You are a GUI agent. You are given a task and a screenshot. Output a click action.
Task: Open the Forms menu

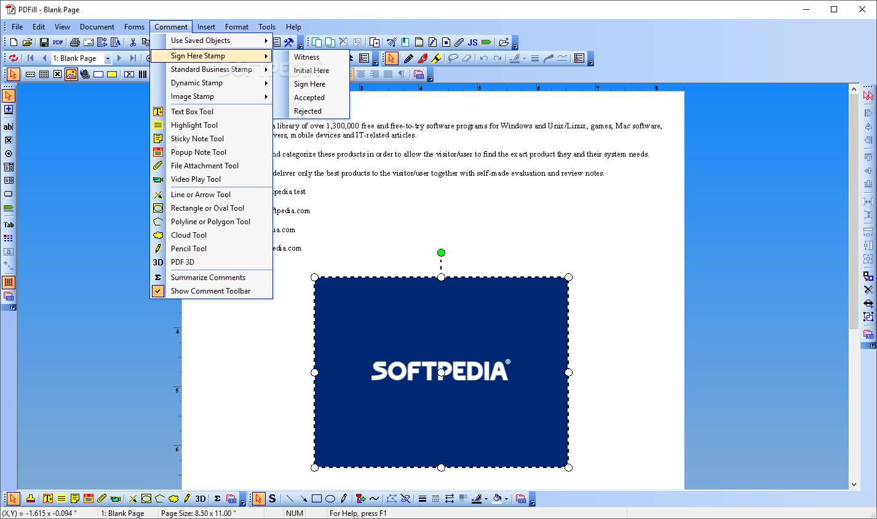[x=134, y=27]
